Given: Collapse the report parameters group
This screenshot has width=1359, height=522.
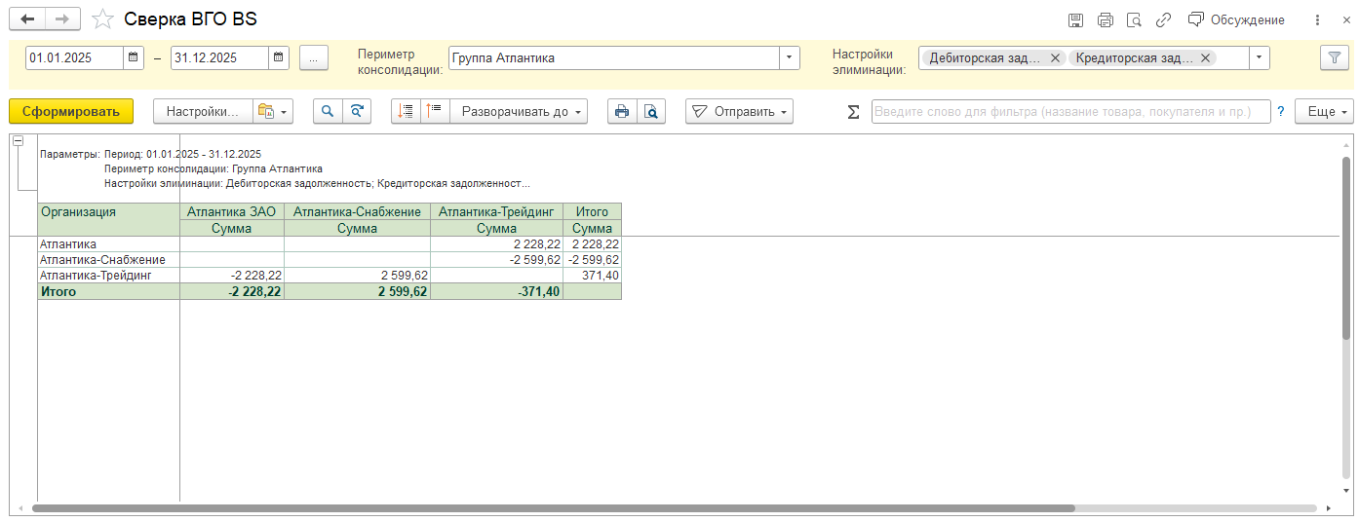Looking at the screenshot, I should click(x=18, y=142).
